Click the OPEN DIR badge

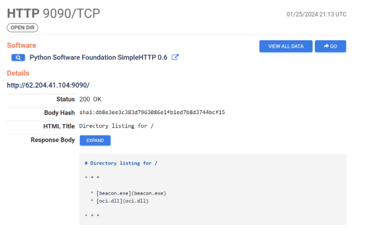(22, 27)
